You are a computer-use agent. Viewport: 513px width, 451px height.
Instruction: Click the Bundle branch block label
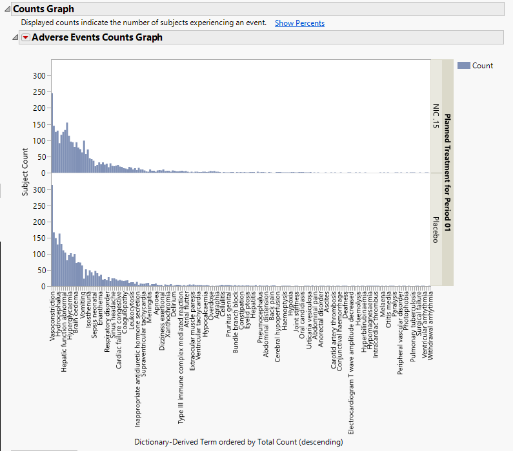236,322
